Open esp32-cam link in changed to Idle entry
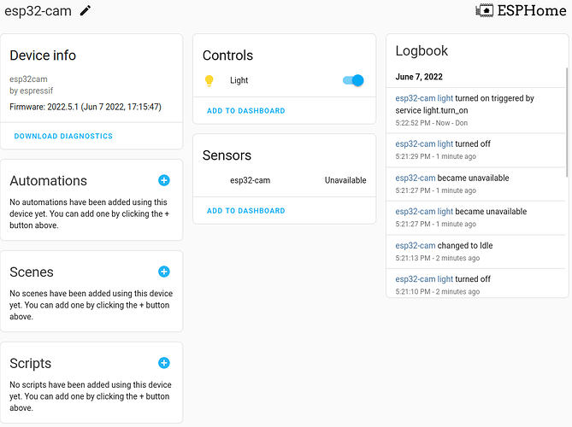The height and width of the screenshot is (427, 572). (416, 246)
